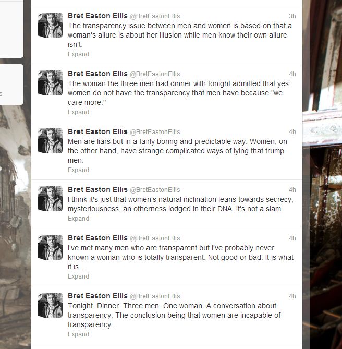The height and width of the screenshot is (349, 342).
Task: Open @BretEastonEllis handle on 'Men are liars' tweet
Action: tap(155, 132)
